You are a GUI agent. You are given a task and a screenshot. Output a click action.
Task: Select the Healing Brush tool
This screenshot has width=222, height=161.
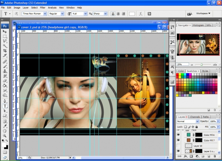coord(5,62)
